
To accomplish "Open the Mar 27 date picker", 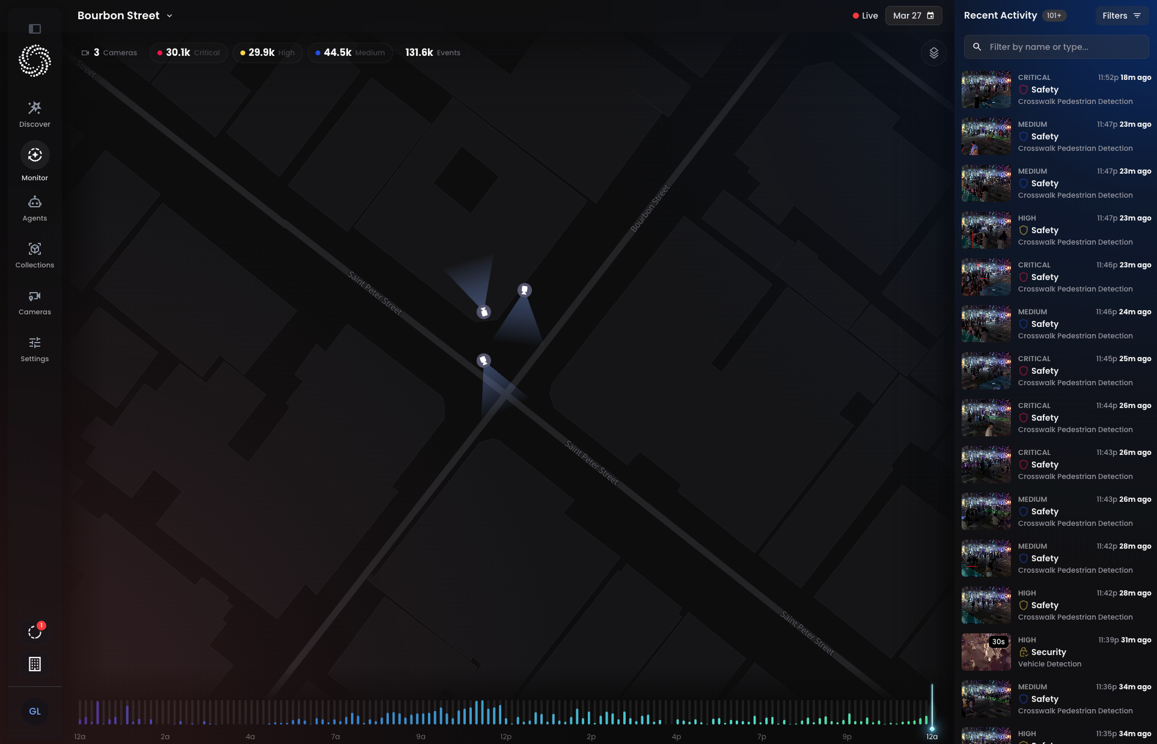I will (913, 16).
